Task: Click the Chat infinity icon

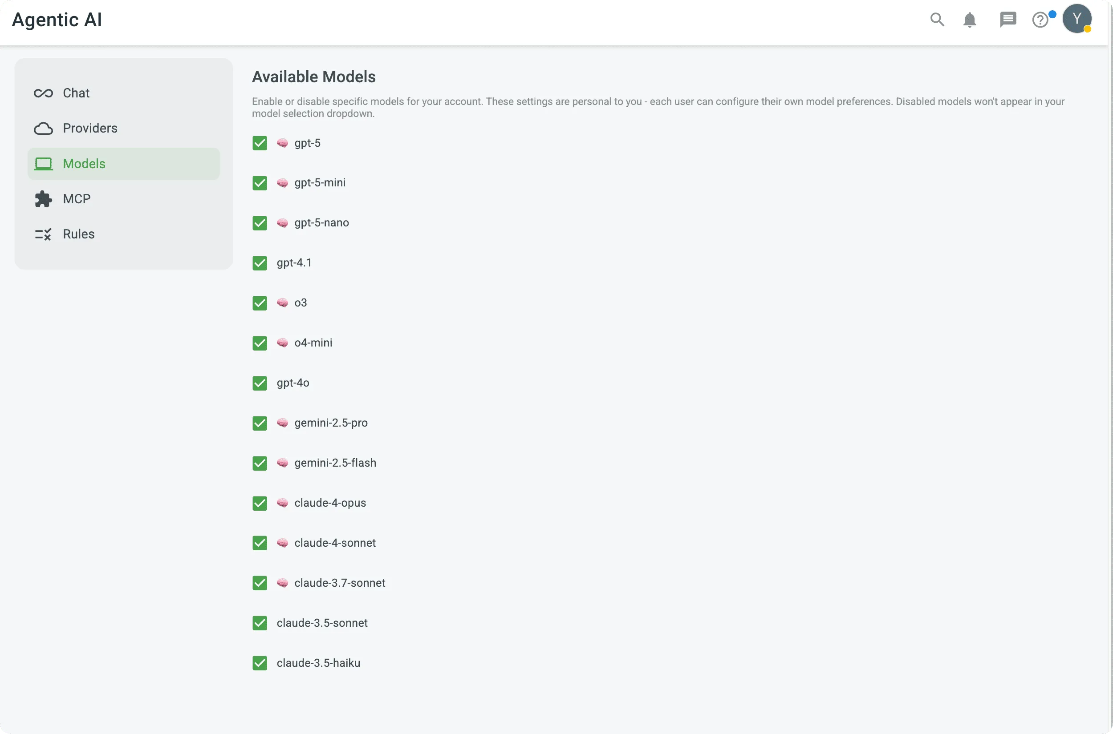Action: (43, 93)
